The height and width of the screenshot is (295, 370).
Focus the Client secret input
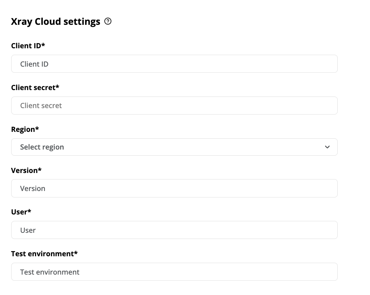[174, 105]
